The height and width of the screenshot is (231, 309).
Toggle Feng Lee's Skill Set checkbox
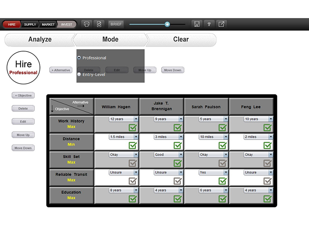click(267, 163)
